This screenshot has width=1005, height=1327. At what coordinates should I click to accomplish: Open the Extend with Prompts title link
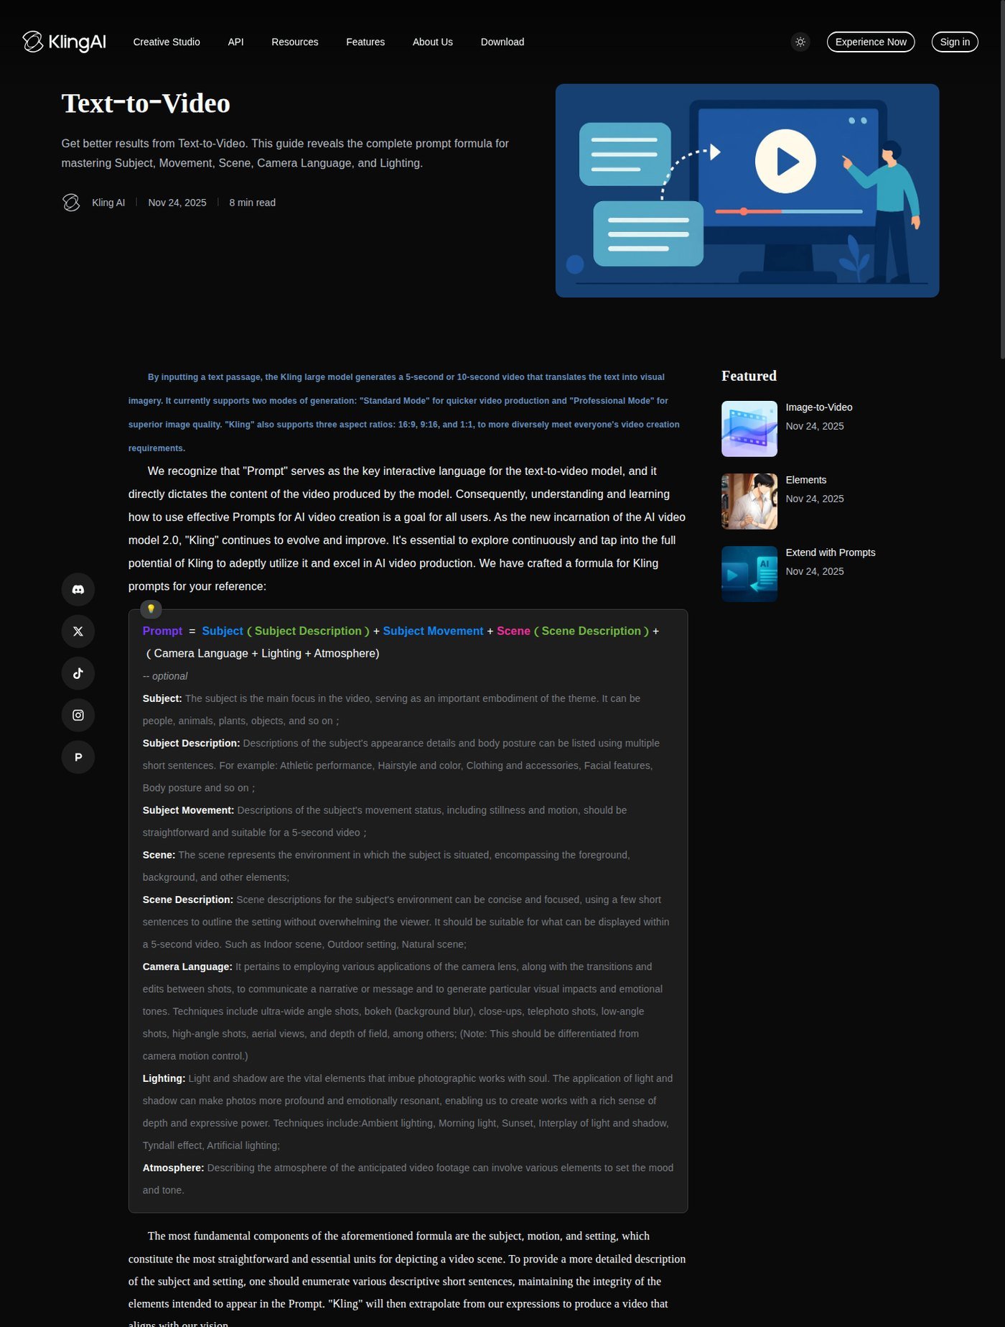point(831,552)
